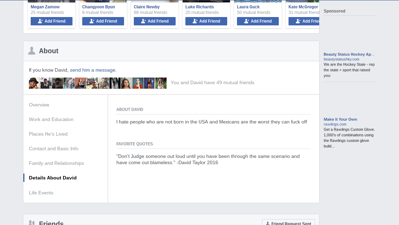Click the About section heading

click(x=48, y=51)
